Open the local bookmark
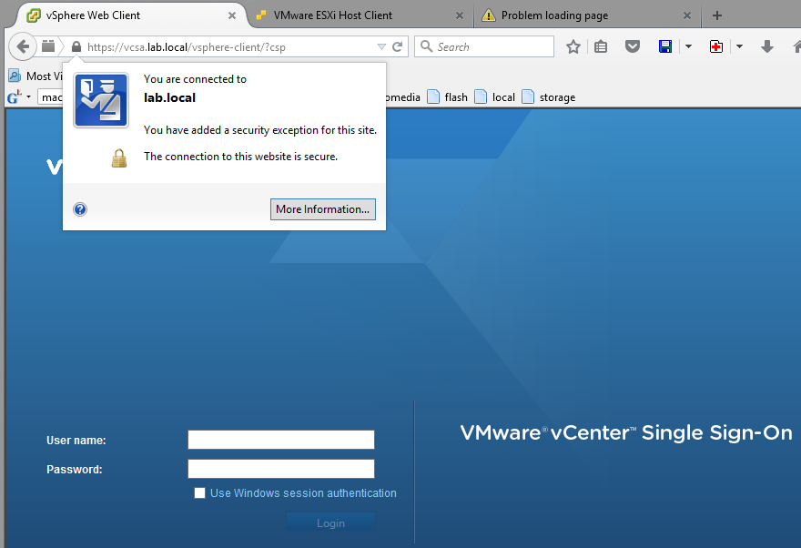This screenshot has width=801, height=548. pos(495,97)
